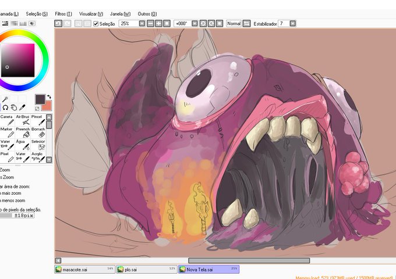The image size is (396, 279).
Task: Select the 'mais zoom' option
Action: pos(11,194)
